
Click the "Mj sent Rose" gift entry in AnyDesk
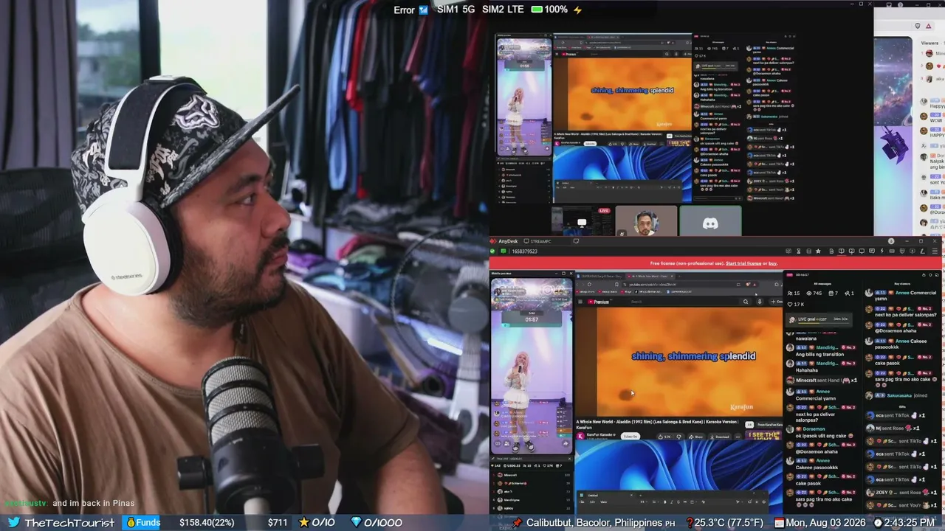(x=893, y=428)
